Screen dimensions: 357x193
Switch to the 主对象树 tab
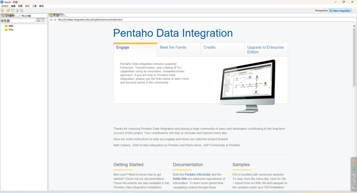(x=8, y=16)
